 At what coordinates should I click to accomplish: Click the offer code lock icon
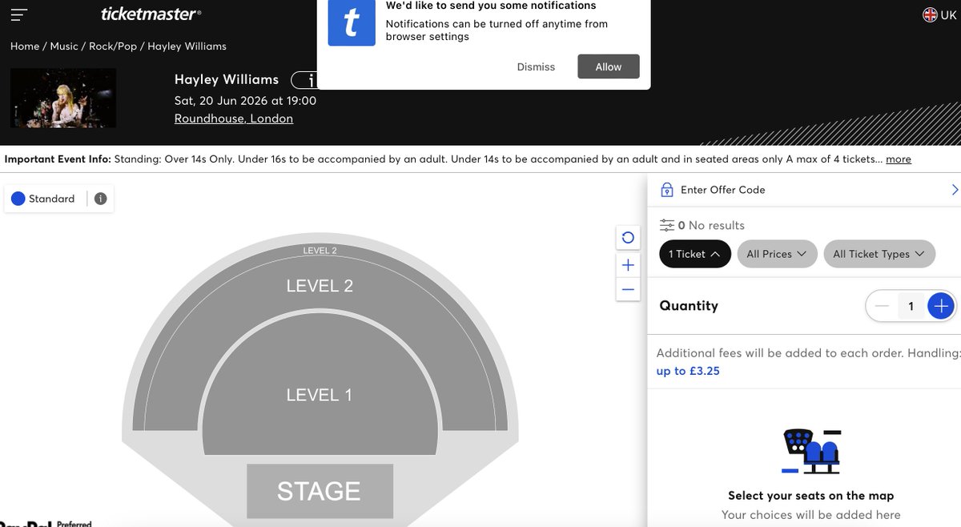(666, 190)
